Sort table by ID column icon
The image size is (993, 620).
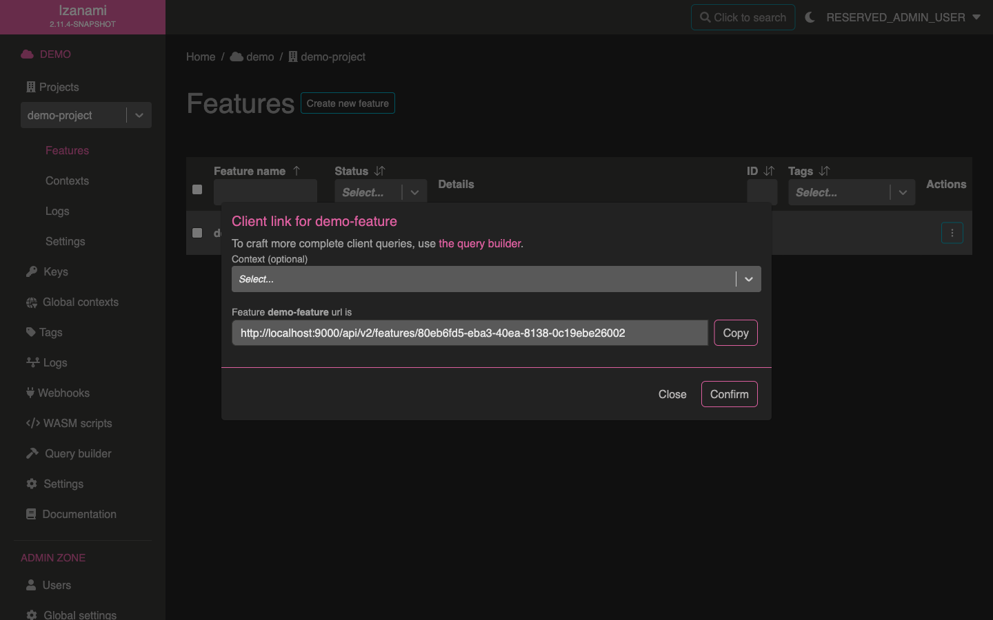pos(769,171)
